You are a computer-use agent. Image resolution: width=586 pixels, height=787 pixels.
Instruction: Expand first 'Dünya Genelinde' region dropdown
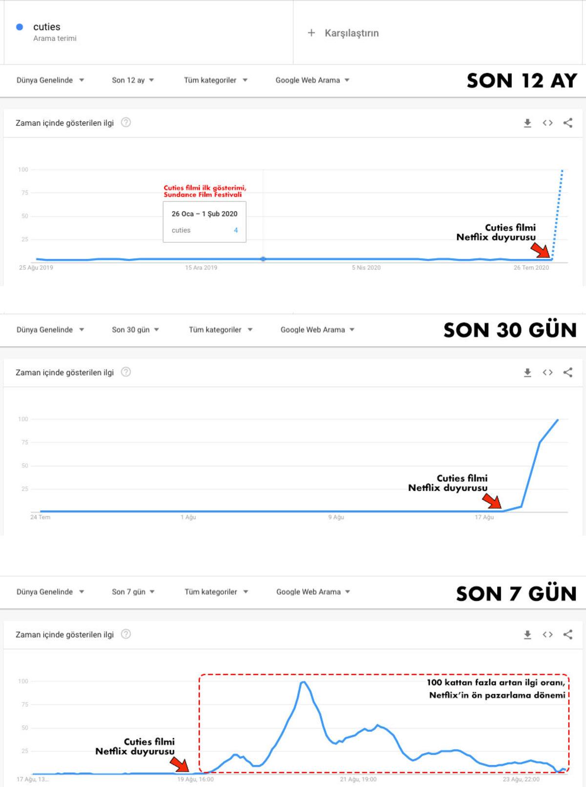tap(50, 80)
